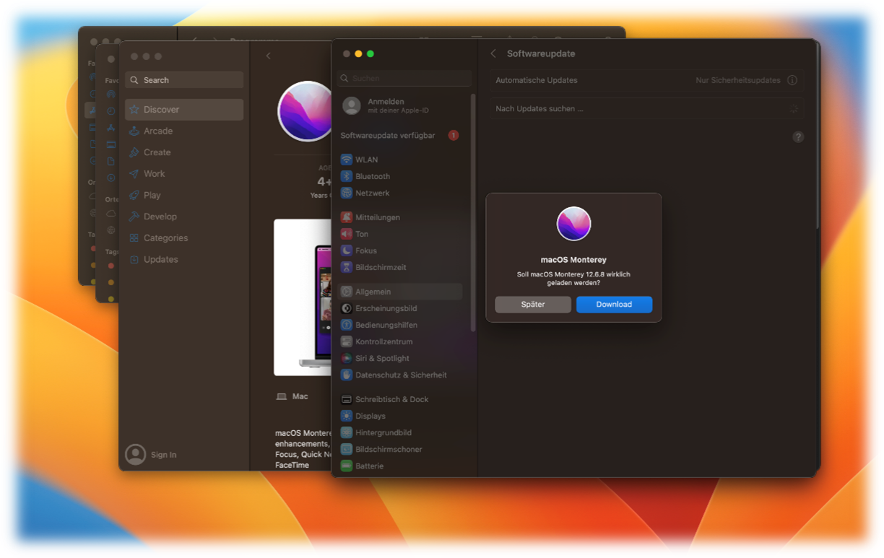Screen dimensions: 884x558
Task: Click Sign In in the App Store window
Action: click(151, 455)
